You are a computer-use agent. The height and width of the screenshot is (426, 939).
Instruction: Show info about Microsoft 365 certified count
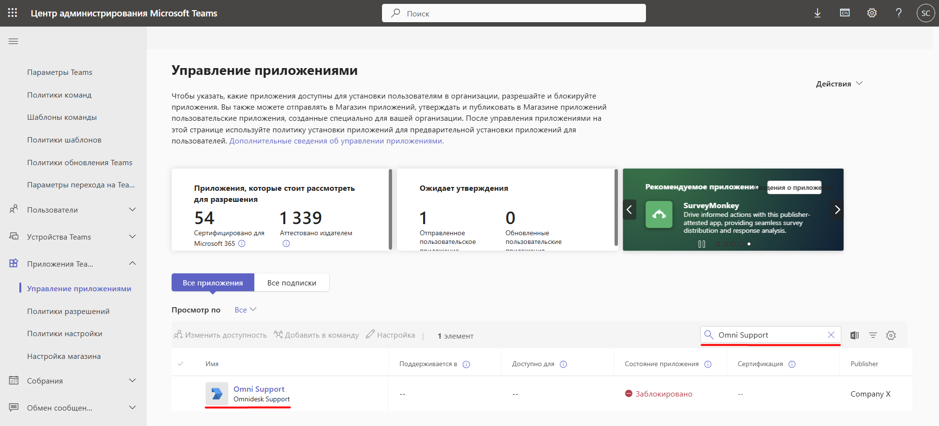click(x=242, y=243)
